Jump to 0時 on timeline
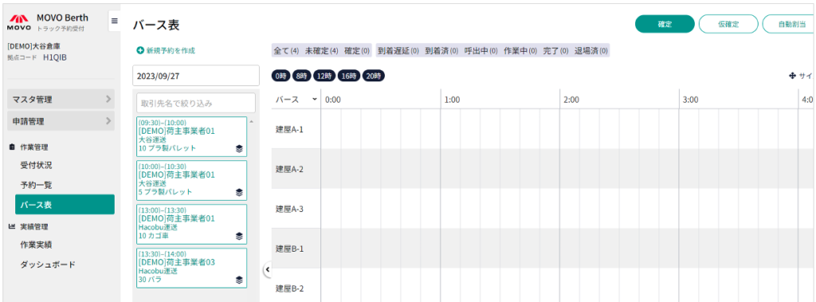816x302 pixels. coord(280,76)
